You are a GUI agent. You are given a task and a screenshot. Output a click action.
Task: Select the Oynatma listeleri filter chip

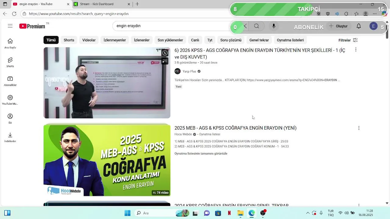point(290,40)
